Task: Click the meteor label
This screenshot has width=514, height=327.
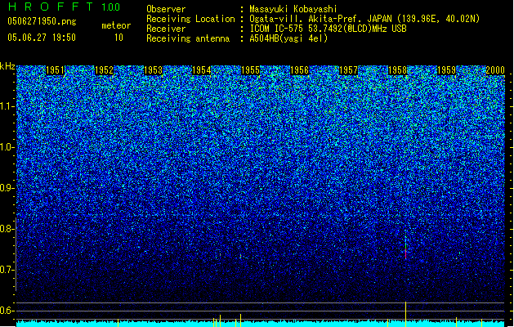Action: (116, 25)
